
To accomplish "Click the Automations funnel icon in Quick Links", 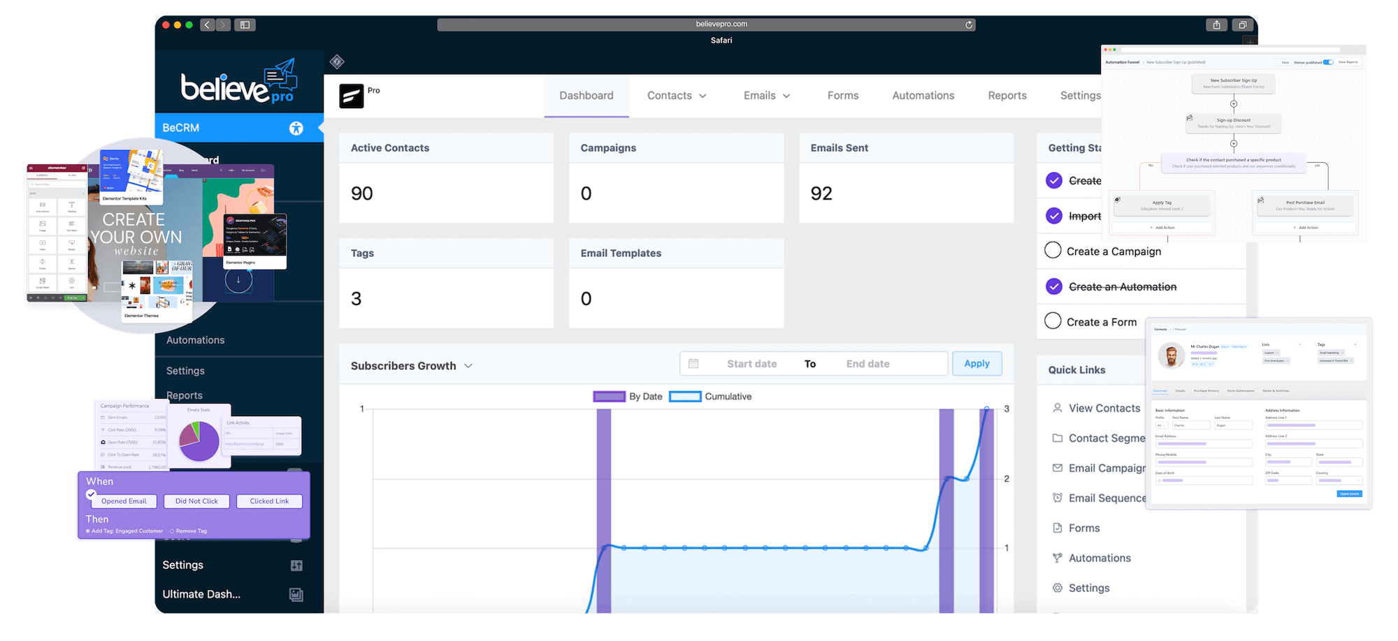I will click(x=1056, y=557).
